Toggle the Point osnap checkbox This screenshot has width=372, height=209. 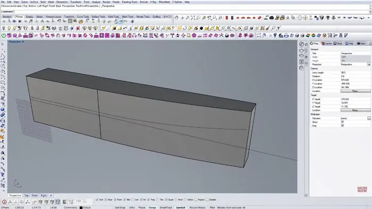[115, 200]
